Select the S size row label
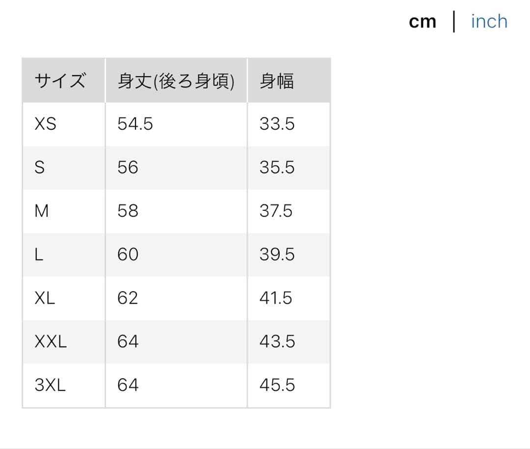530x449 pixels. click(40, 168)
